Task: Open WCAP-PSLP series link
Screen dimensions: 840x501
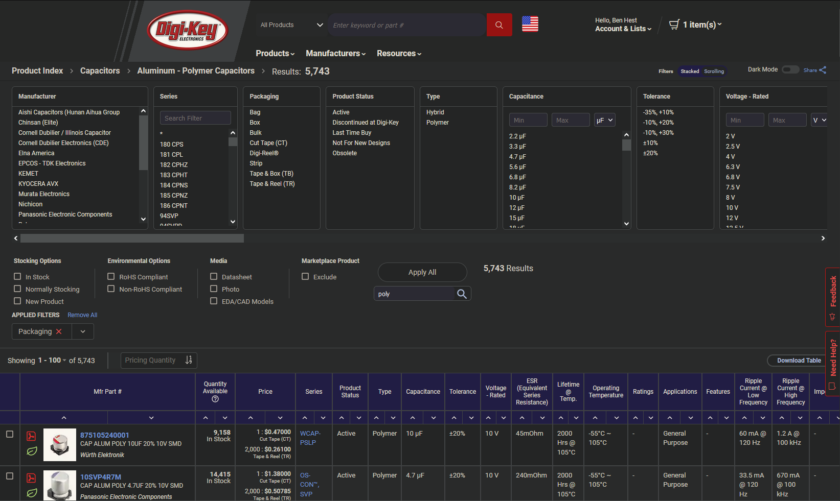Action: pyautogui.click(x=310, y=438)
